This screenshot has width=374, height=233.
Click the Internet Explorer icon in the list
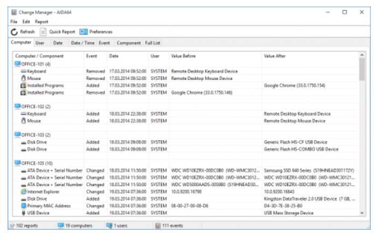pos(23,191)
